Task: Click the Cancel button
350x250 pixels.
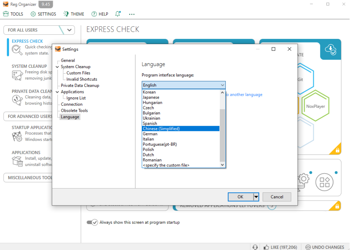Action: point(277,197)
